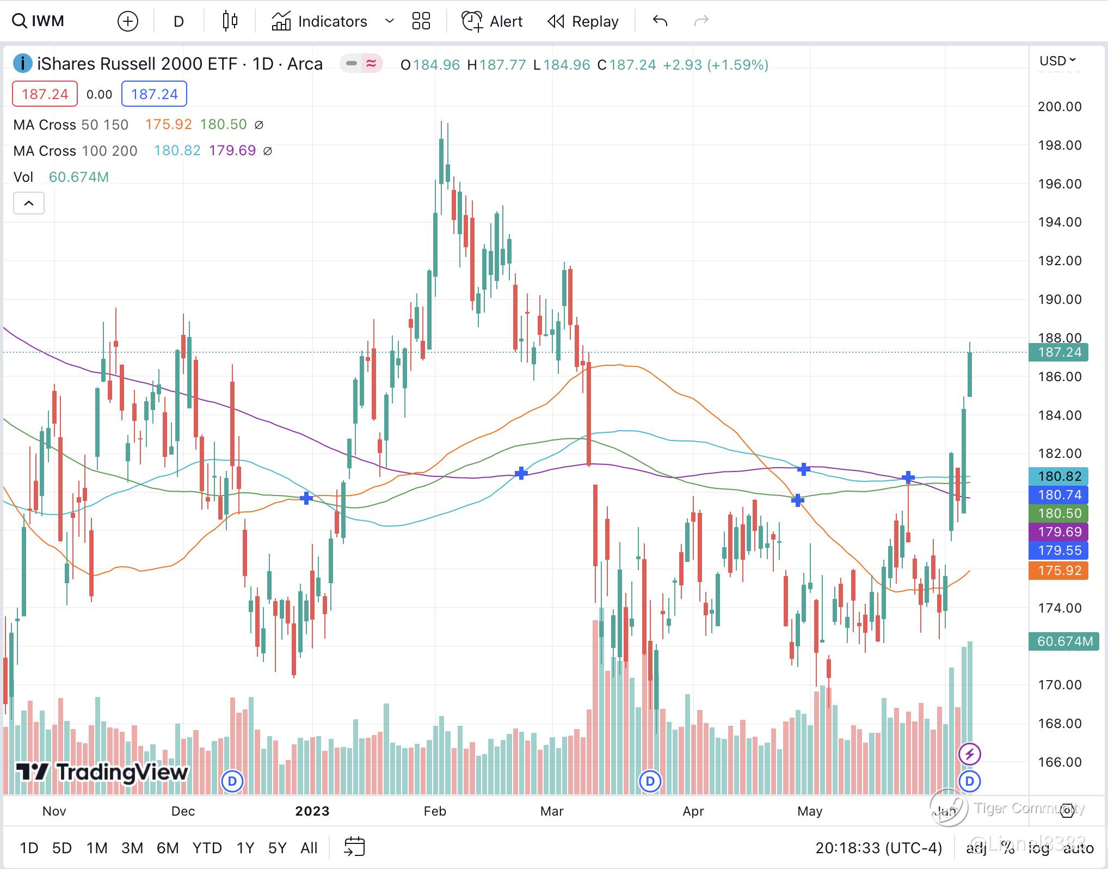Screen dimensions: 1108x869
Task: Click the iShares info 'i' icon
Action: 22,64
